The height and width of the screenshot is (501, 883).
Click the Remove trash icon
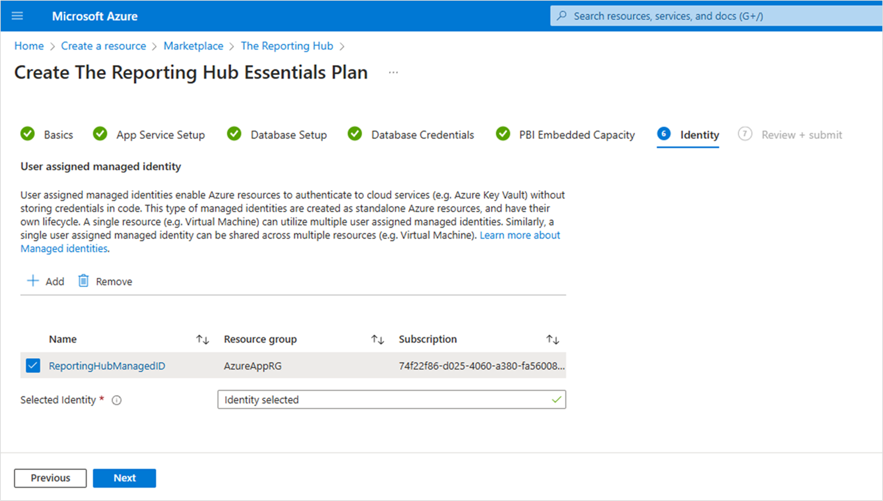click(83, 281)
